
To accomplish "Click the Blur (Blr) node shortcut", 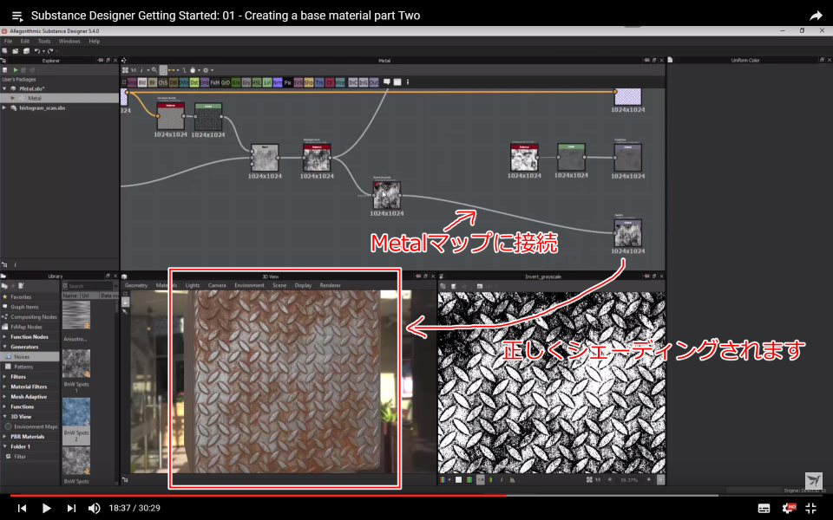I will pyautogui.click(x=153, y=83).
